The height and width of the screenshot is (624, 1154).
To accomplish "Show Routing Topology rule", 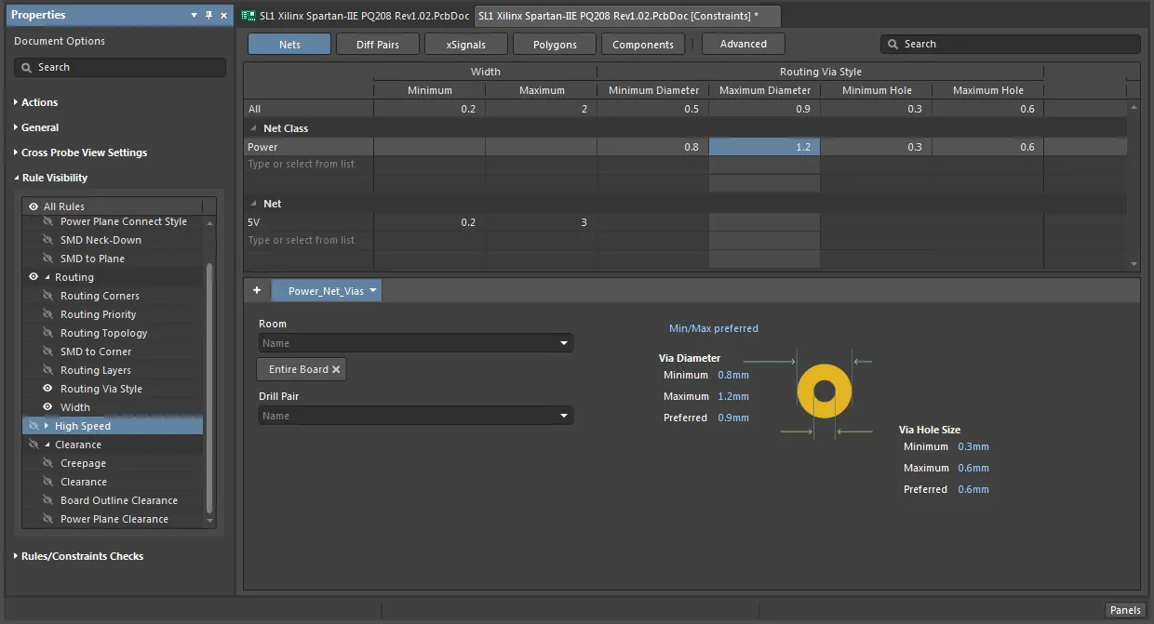I will pyautogui.click(x=48, y=333).
